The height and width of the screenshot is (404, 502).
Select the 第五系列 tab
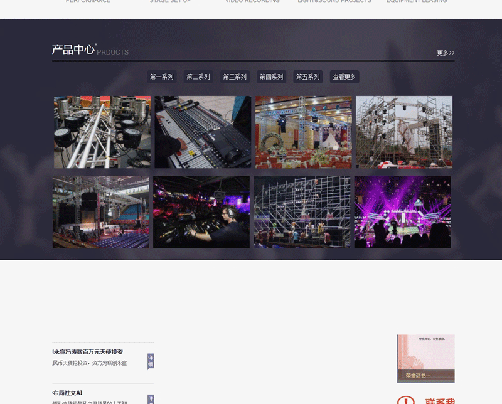tap(307, 77)
